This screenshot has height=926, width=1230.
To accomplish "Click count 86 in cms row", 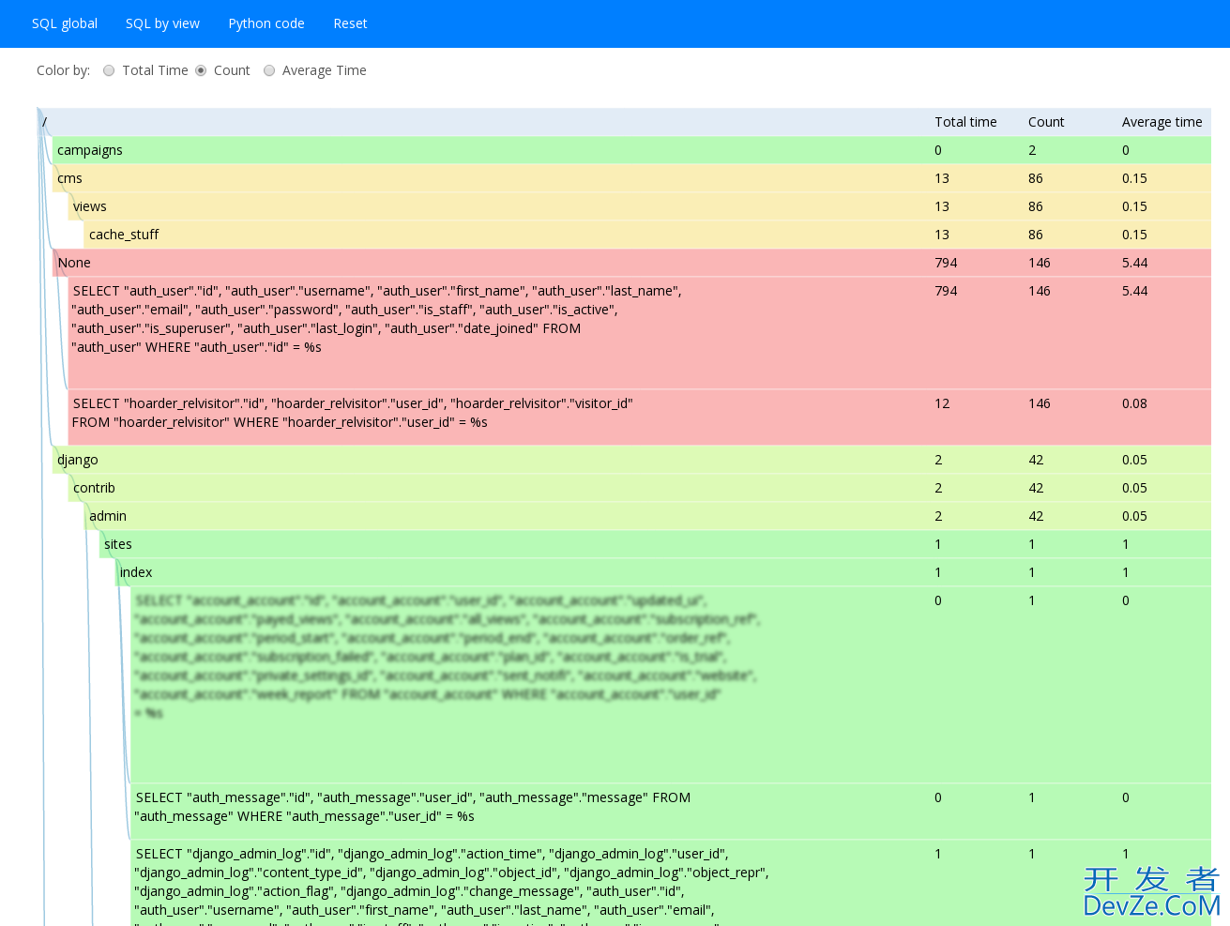I will [1036, 178].
